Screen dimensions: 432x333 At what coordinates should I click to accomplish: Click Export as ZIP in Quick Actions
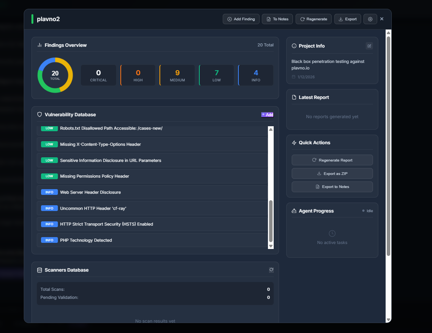(332, 173)
